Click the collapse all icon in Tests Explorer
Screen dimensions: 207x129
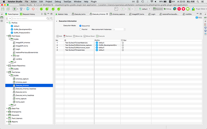[x=42, y=14]
